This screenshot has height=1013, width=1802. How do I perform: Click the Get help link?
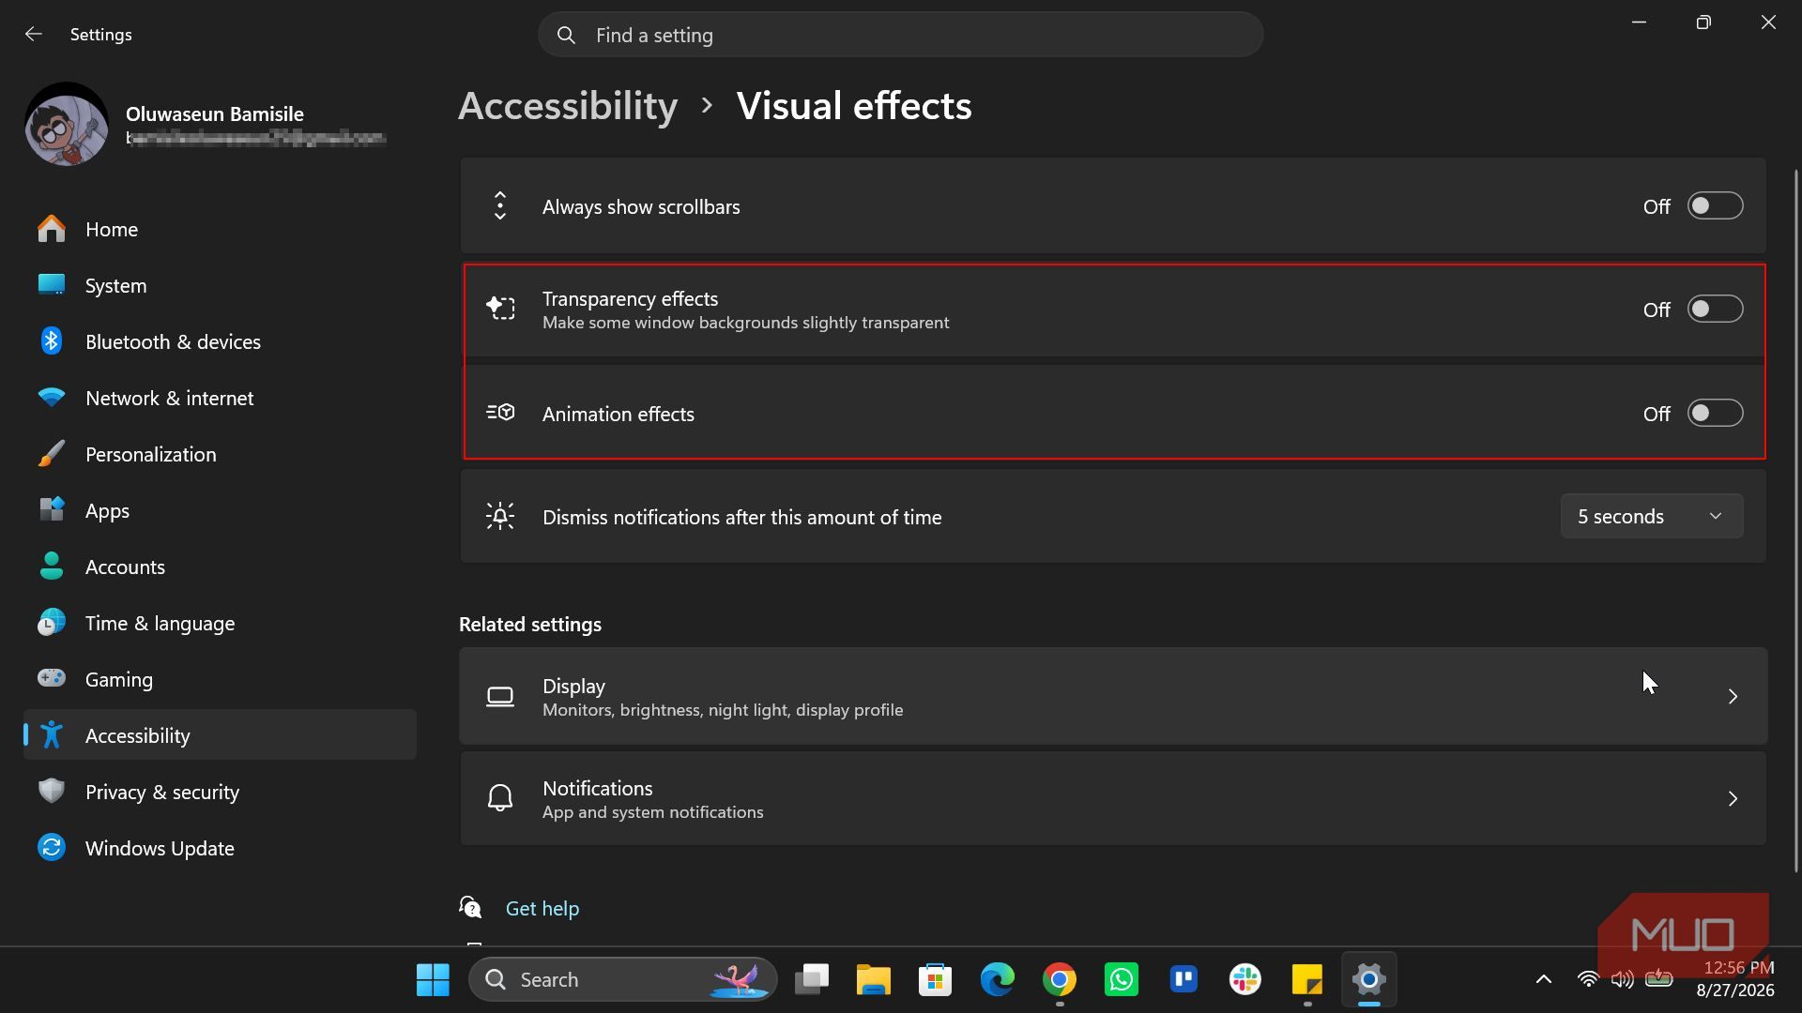click(x=542, y=908)
